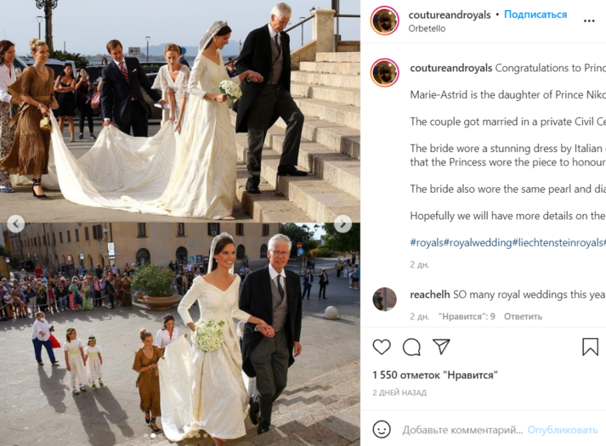Share post using paper plane icon
The width and height of the screenshot is (606, 446).
tap(441, 347)
